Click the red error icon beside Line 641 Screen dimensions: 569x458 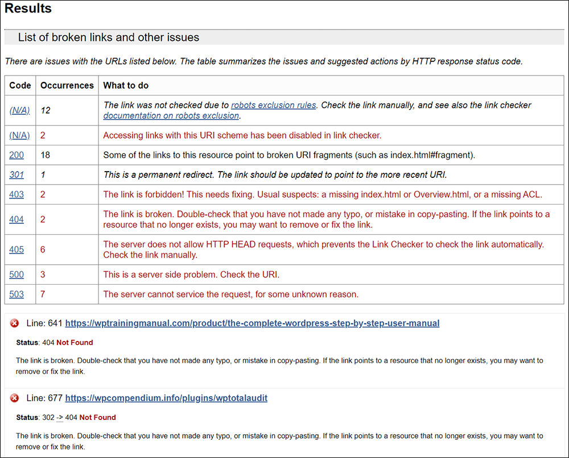click(14, 323)
